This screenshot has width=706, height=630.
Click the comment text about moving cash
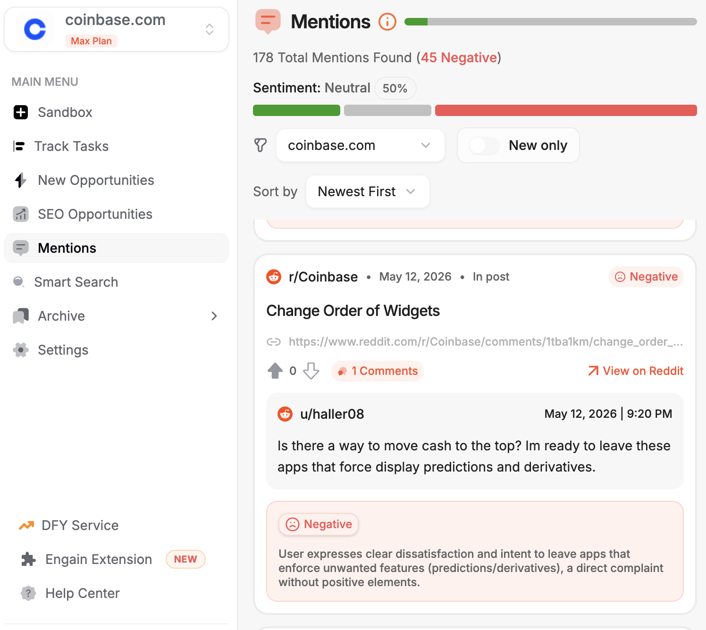pos(474,456)
